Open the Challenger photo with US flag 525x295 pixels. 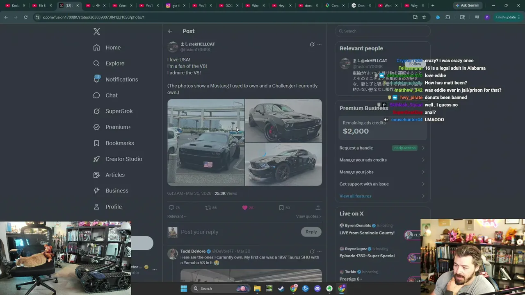pyautogui.click(x=206, y=143)
